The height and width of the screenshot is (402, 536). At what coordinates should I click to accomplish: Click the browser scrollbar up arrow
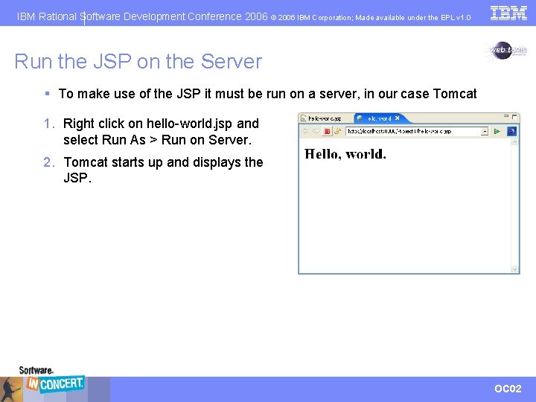(514, 141)
